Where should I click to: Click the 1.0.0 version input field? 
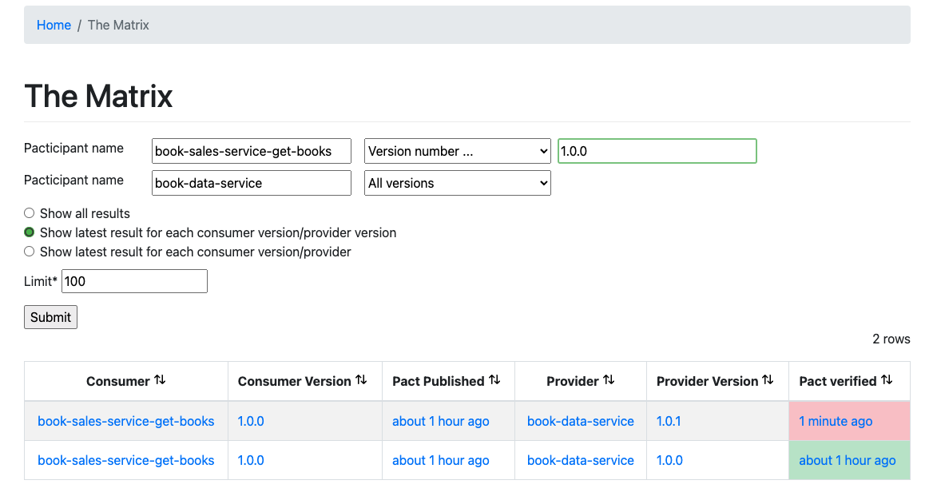[x=657, y=151]
